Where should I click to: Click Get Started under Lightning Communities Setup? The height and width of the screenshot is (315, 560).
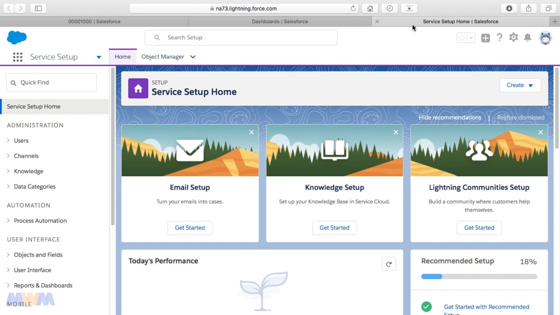[479, 227]
